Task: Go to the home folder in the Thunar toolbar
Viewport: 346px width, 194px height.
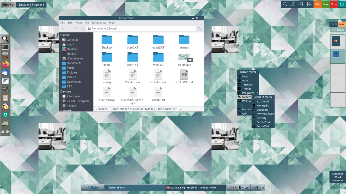Action: tap(83, 28)
